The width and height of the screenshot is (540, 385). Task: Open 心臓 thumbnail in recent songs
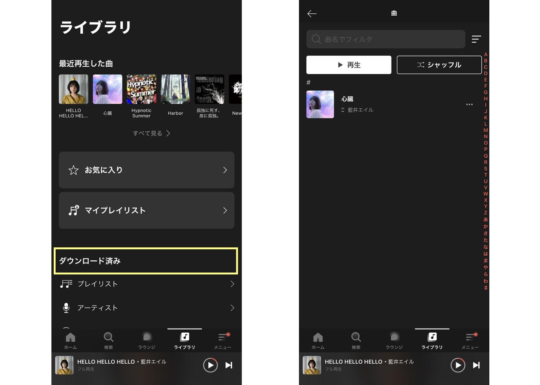[107, 89]
